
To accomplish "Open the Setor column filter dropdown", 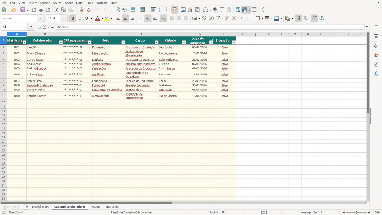I will (x=123, y=42).
